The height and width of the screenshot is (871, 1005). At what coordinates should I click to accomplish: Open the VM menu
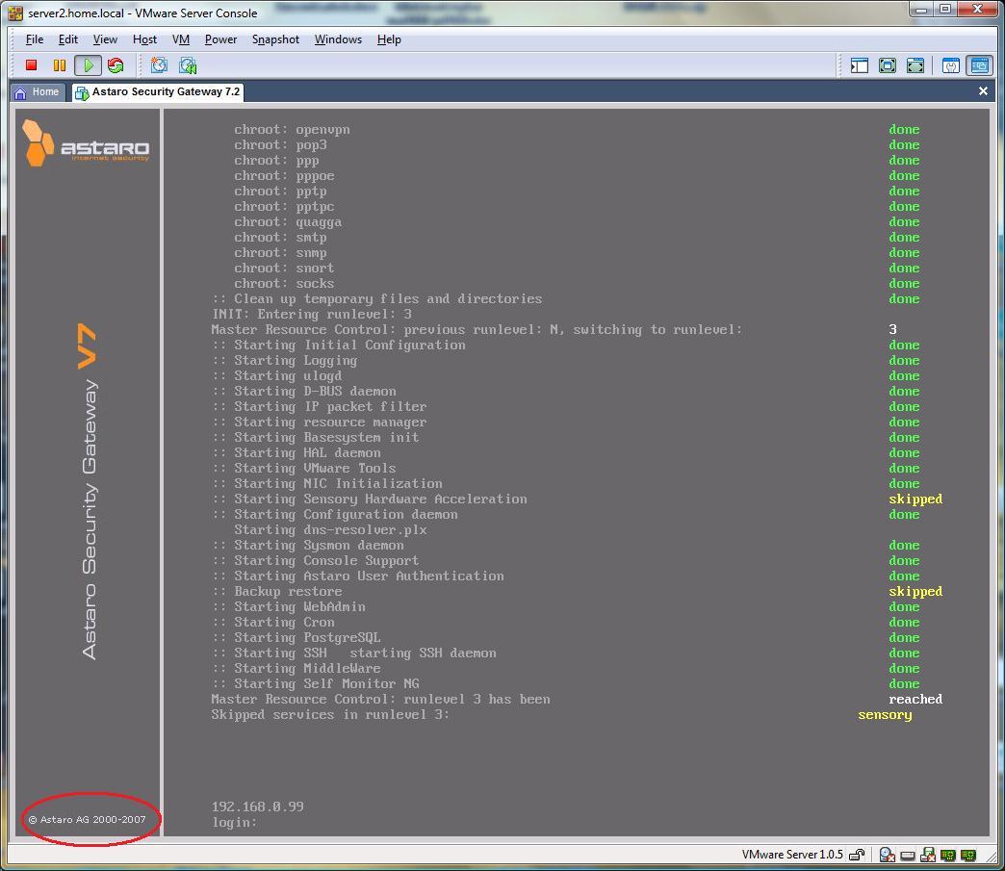(181, 39)
